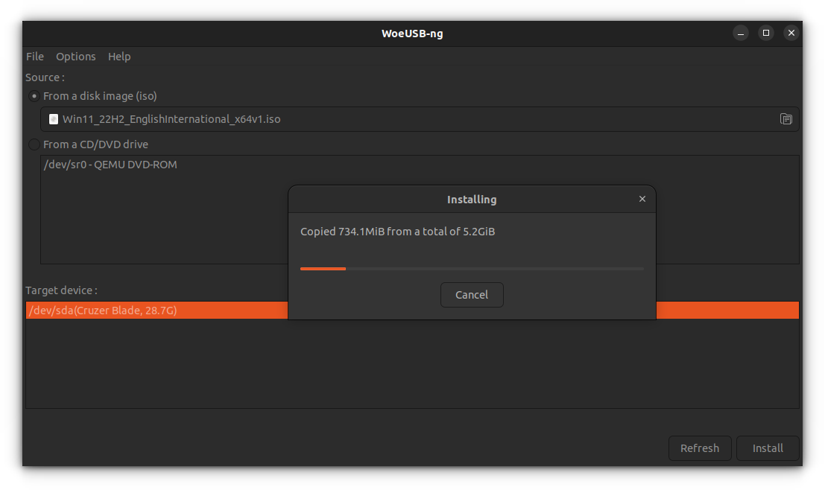Refresh the target device list

point(699,448)
